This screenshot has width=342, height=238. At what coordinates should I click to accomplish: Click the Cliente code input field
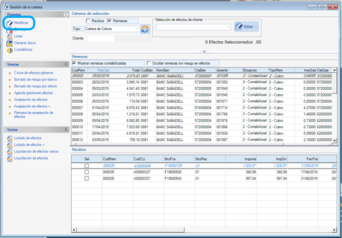[101, 38]
